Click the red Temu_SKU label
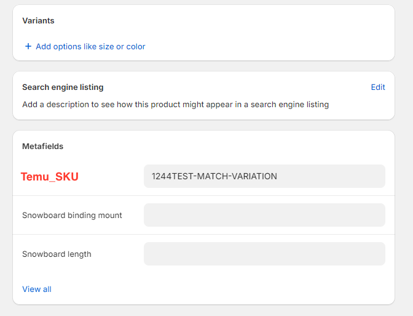The width and height of the screenshot is (413, 316). pyautogui.click(x=50, y=177)
